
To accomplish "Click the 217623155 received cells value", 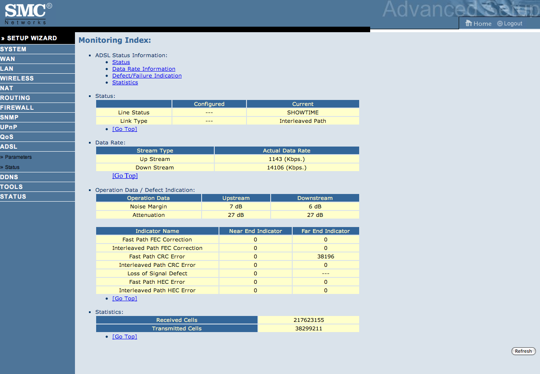I will pos(309,320).
